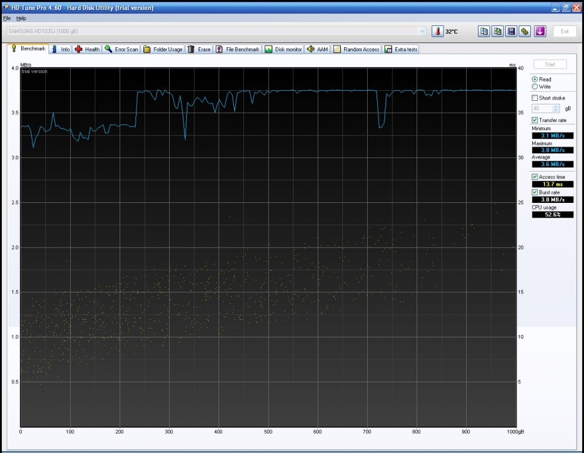The height and width of the screenshot is (453, 584).
Task: Click the Folder Usage folder icon
Action: [147, 49]
